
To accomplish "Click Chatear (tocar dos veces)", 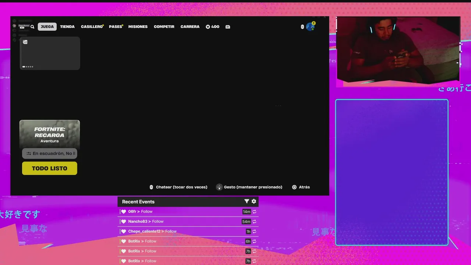I will (x=181, y=187).
